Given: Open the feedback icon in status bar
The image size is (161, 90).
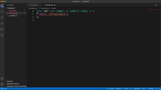Looking at the screenshot, I should pyautogui.click(x=156, y=89).
